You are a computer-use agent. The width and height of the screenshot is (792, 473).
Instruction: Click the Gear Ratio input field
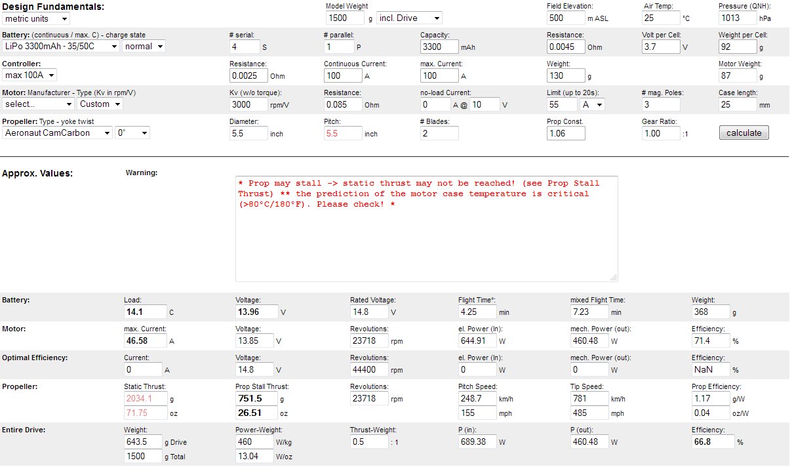tap(661, 133)
